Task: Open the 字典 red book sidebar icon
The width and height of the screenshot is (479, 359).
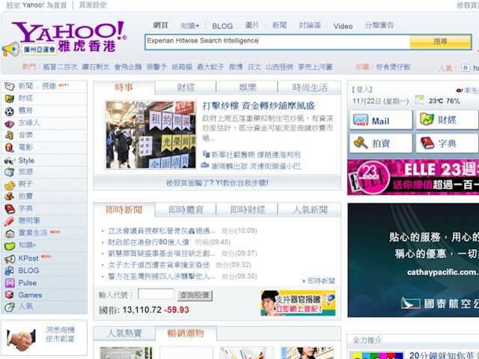Action: [x=10, y=209]
